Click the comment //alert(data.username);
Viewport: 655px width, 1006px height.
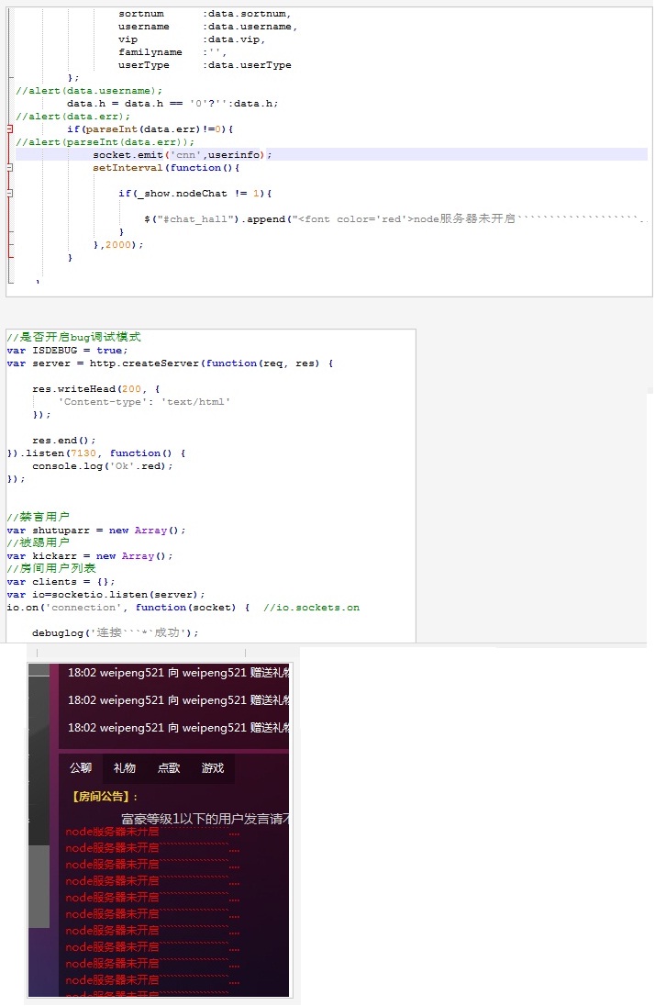coord(89,91)
